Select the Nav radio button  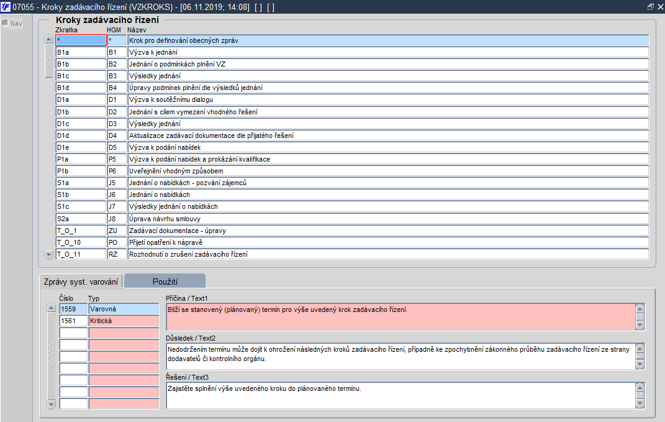6,23
